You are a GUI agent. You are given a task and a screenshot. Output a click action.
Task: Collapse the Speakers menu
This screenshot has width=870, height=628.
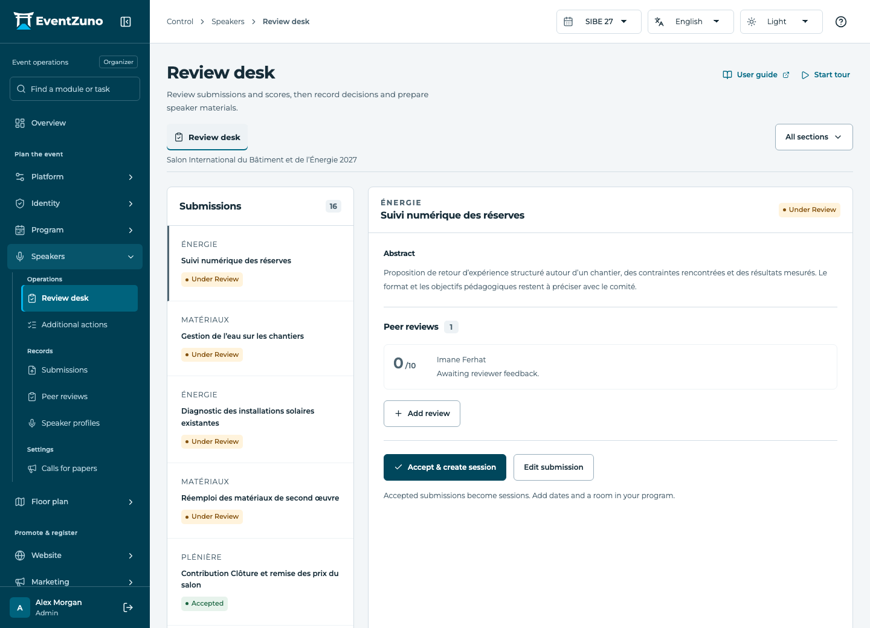(75, 257)
